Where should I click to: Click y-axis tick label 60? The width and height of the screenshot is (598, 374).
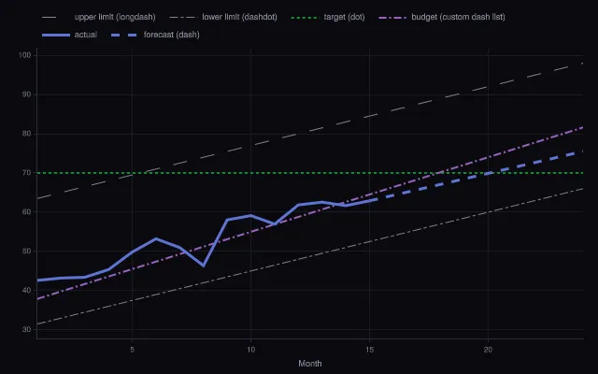click(27, 212)
